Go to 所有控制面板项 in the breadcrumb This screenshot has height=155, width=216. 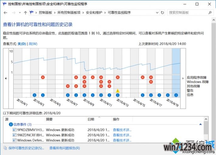click(69, 13)
